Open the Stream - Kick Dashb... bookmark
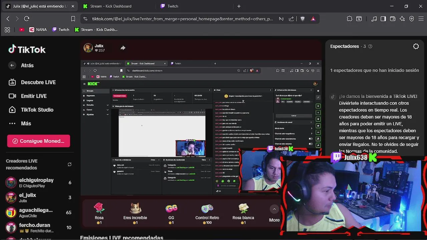 tap(96, 30)
